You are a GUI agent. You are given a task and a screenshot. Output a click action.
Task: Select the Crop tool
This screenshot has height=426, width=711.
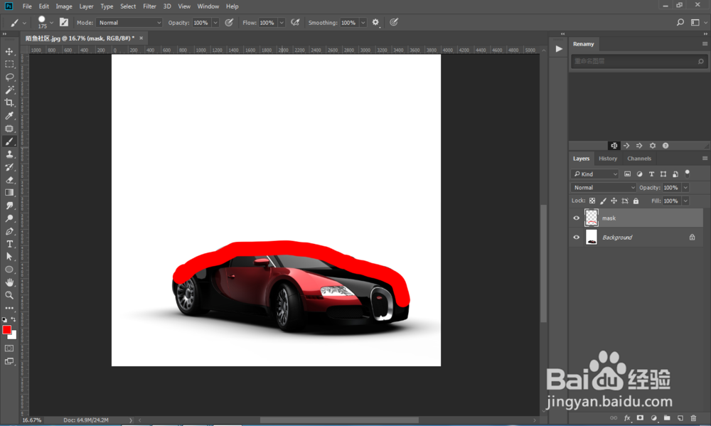10,102
